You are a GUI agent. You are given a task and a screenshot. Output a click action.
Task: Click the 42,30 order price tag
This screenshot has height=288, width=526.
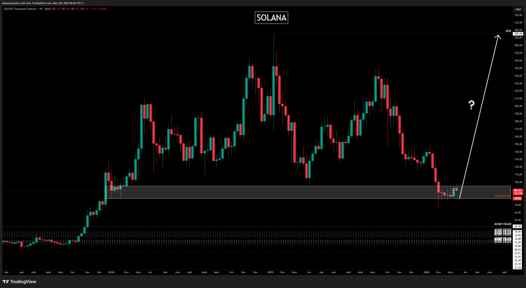[x=517, y=226]
